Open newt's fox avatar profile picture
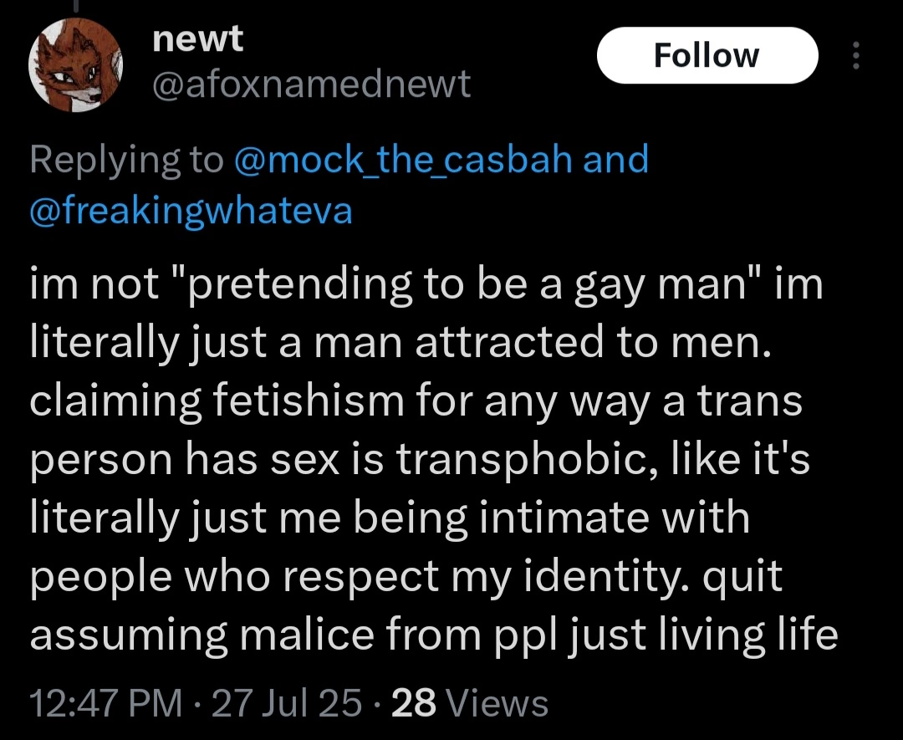Screen dimensions: 903x740 [x=75, y=64]
